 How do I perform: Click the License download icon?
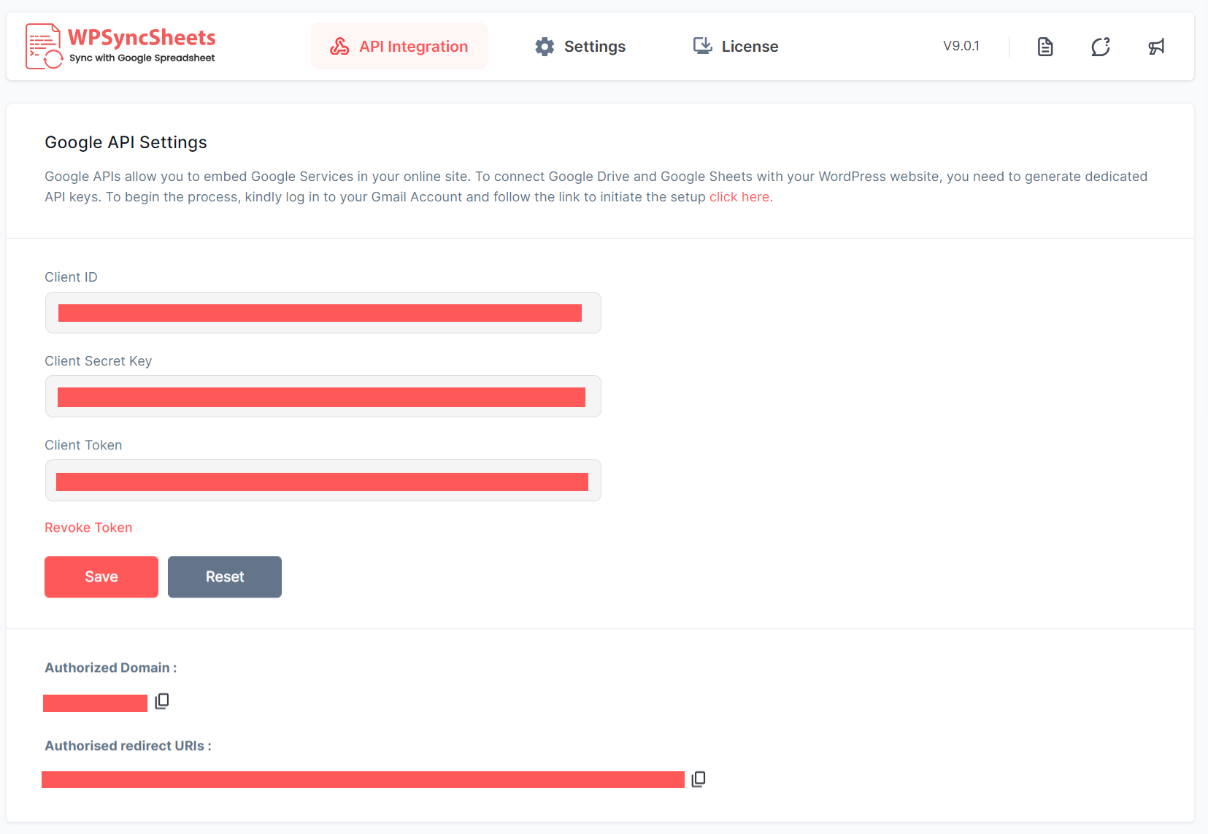pyautogui.click(x=702, y=46)
